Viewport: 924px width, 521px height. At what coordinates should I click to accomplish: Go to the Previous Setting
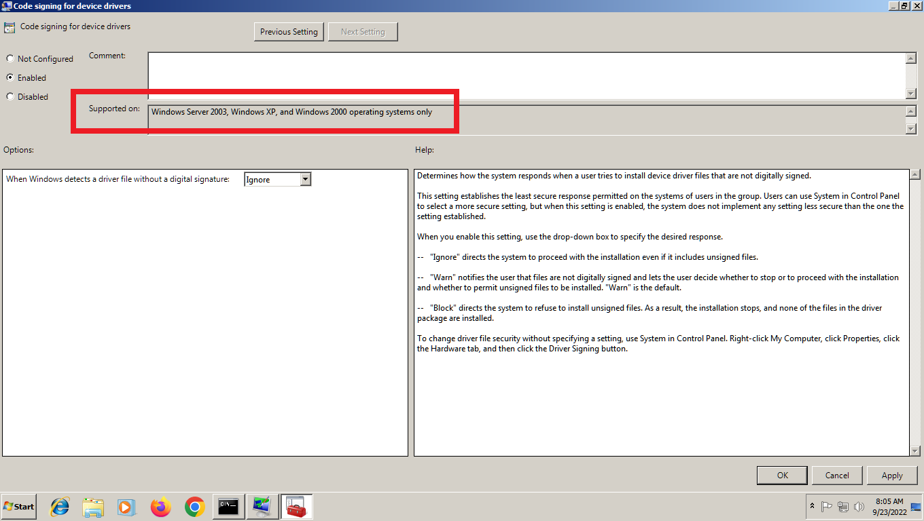coord(289,32)
